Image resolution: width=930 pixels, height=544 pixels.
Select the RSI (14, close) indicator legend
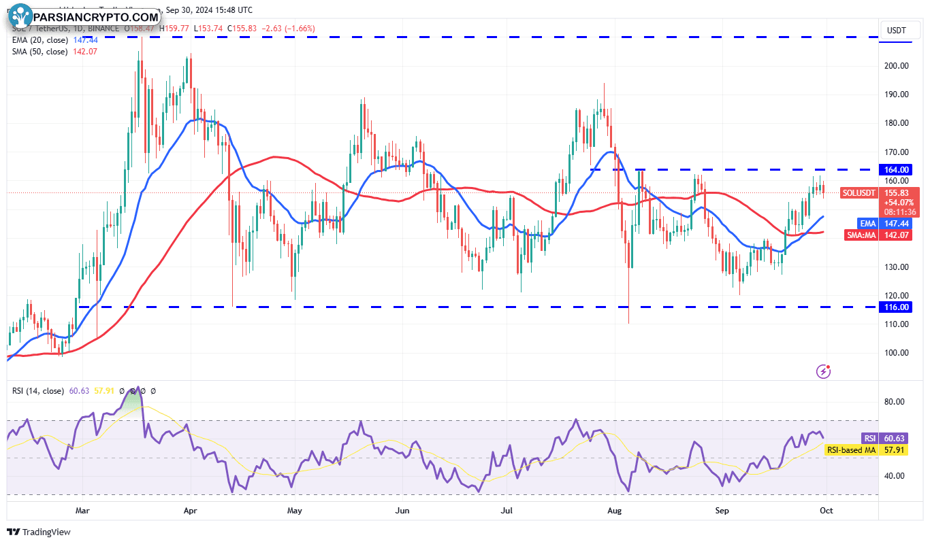pos(37,391)
